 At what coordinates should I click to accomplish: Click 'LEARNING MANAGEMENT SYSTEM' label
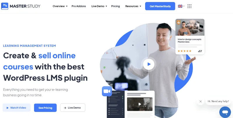tap(29, 46)
